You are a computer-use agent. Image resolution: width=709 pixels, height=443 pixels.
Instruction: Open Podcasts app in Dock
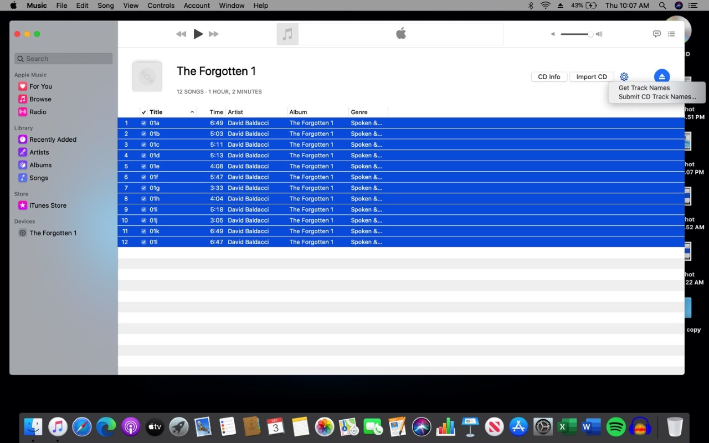[x=130, y=426]
